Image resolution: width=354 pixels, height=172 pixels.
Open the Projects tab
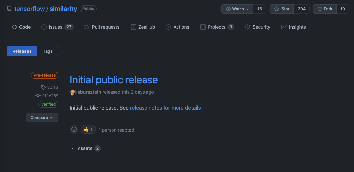217,27
